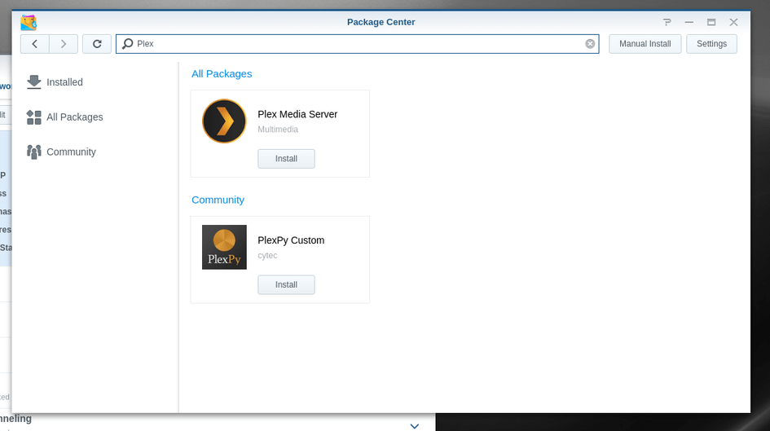Install PlexPy Custom

(286, 284)
